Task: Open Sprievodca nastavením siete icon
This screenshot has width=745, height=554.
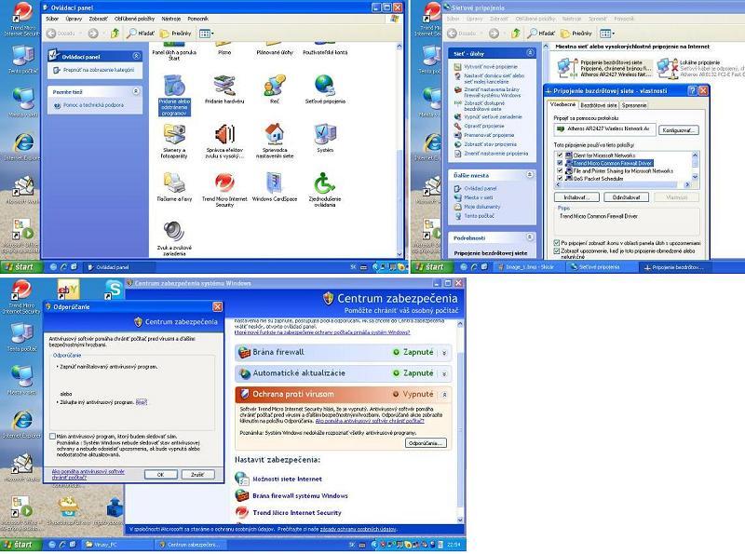Action: point(275,141)
